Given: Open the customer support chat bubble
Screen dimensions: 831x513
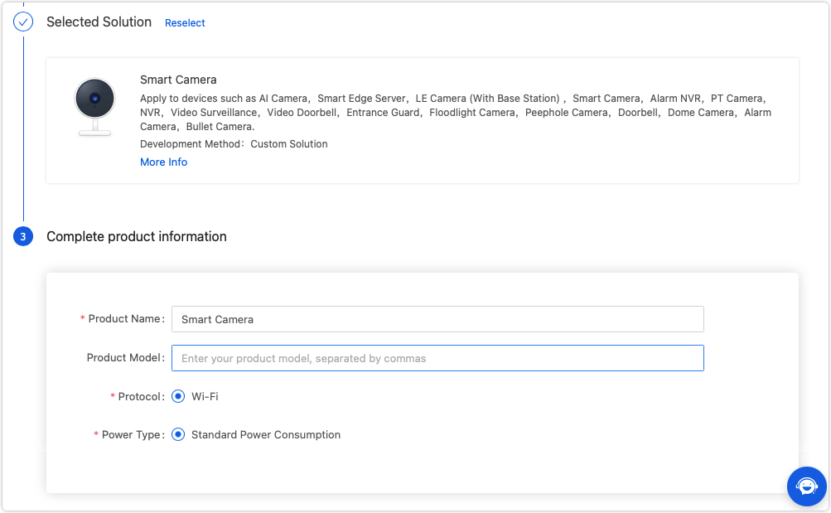Looking at the screenshot, I should [805, 486].
